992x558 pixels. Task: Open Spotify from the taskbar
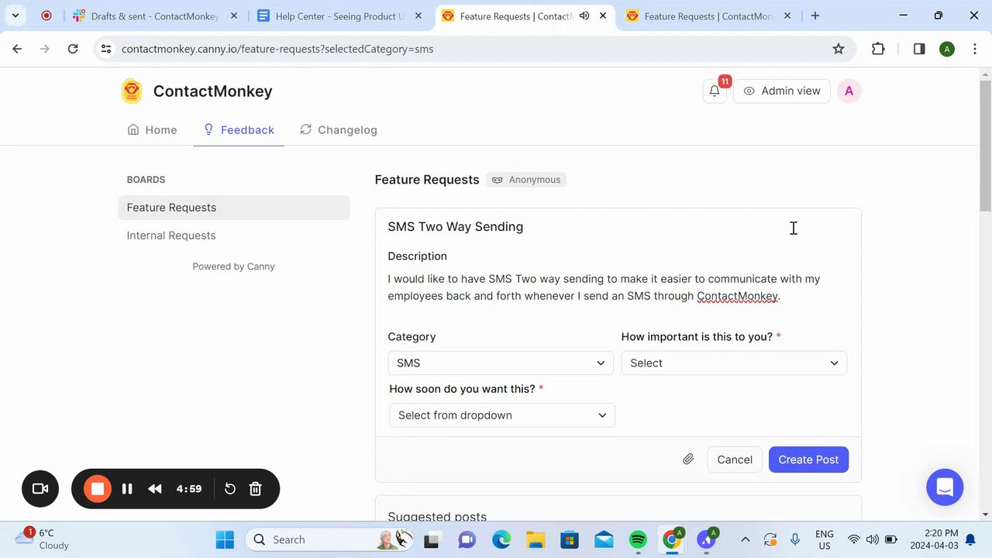coord(638,539)
